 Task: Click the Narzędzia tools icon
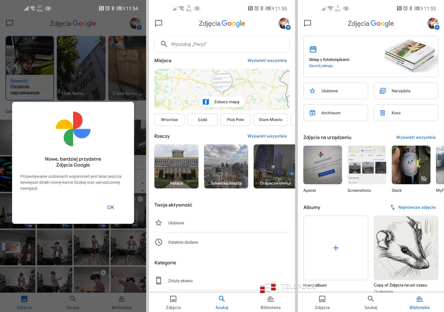tap(383, 91)
